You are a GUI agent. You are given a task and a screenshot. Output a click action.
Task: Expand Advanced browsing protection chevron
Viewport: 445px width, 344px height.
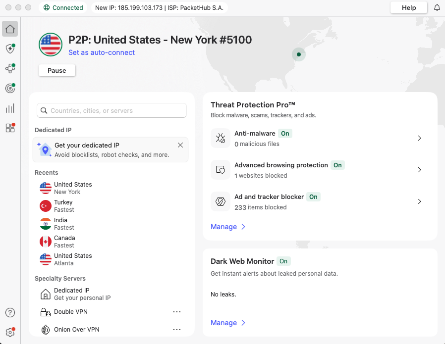(x=419, y=170)
